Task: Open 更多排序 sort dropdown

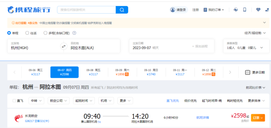Action: [257, 101]
